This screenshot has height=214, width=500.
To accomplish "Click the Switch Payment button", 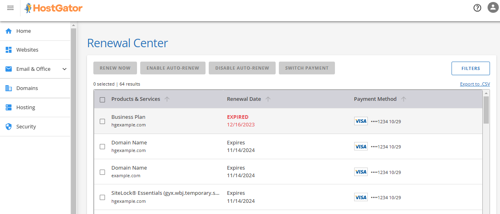I will coord(307,68).
